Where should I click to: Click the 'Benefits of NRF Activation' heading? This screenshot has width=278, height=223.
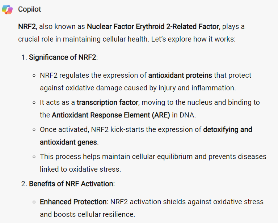point(71,184)
